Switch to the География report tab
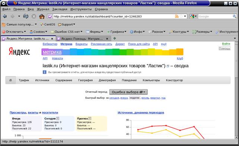The height and width of the screenshot is (146, 239). coord(85,80)
